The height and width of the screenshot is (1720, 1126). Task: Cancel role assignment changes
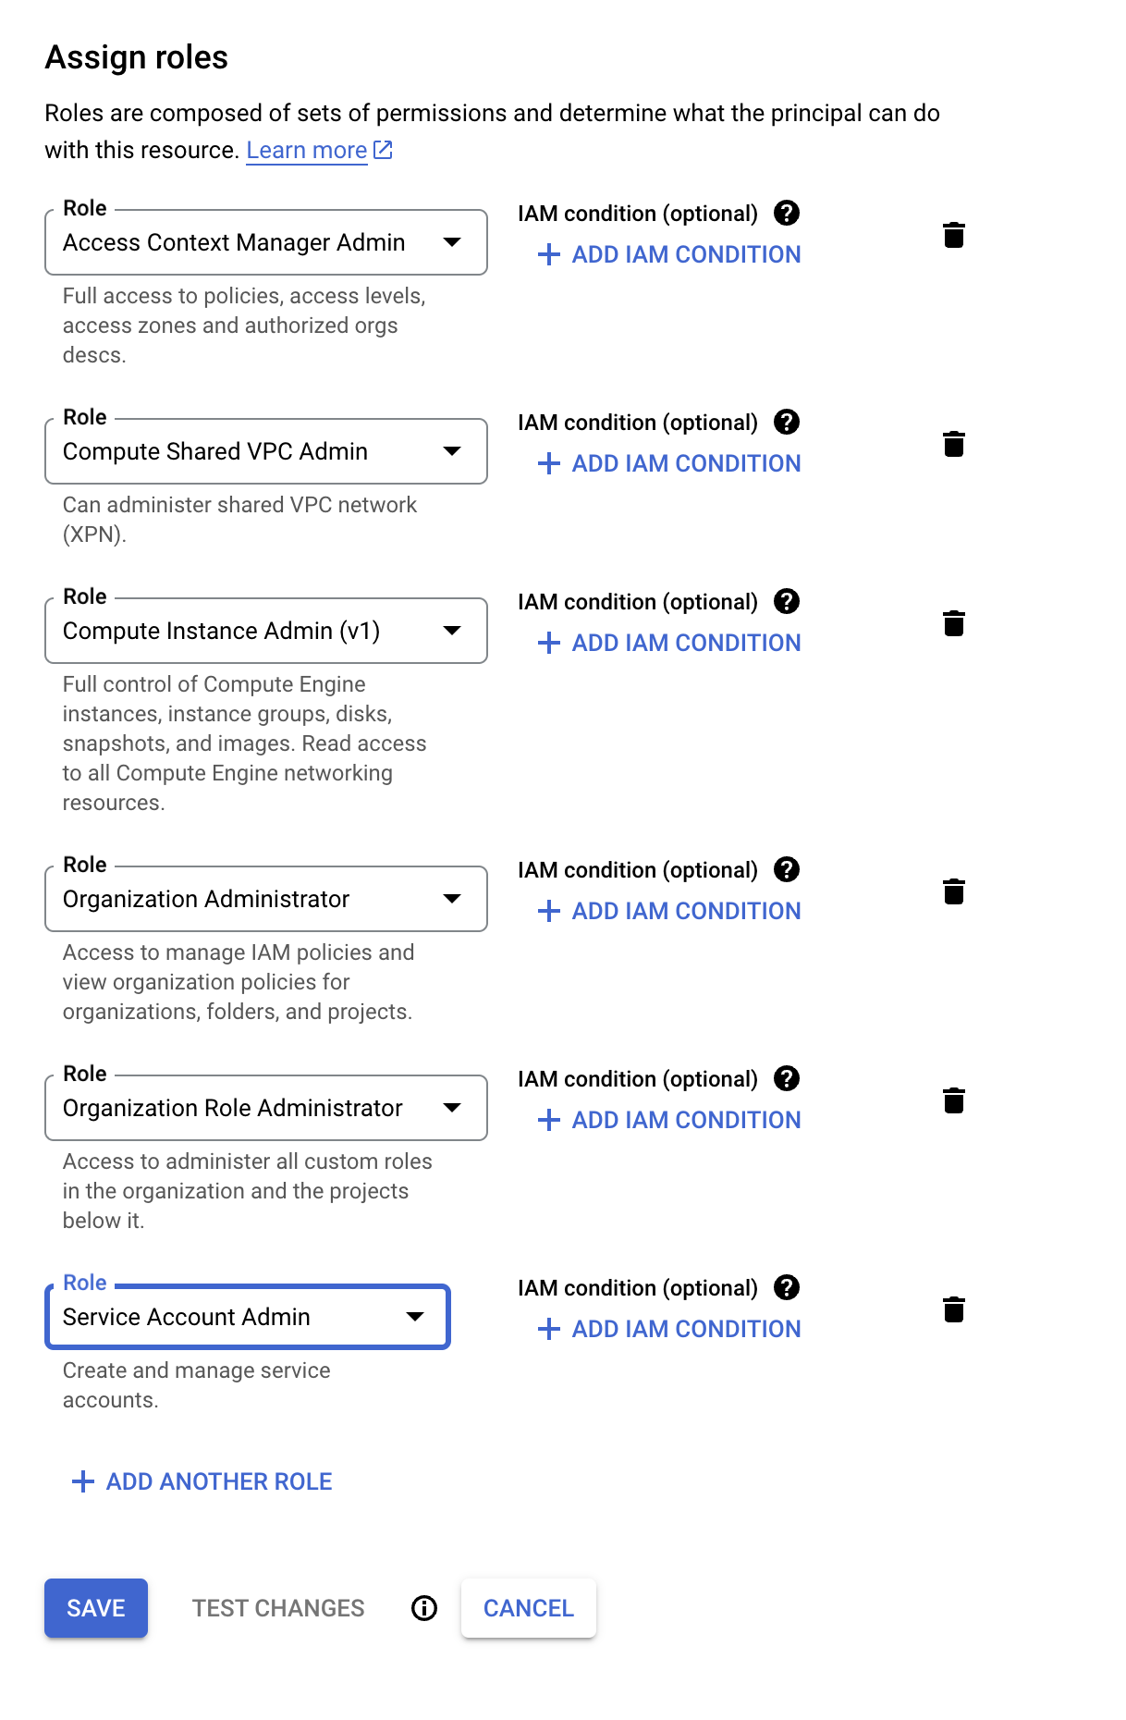tap(528, 1608)
